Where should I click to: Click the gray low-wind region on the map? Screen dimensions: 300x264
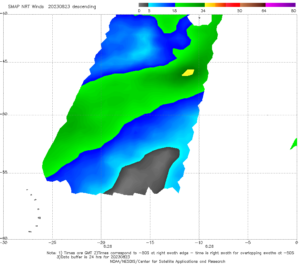click(146, 173)
